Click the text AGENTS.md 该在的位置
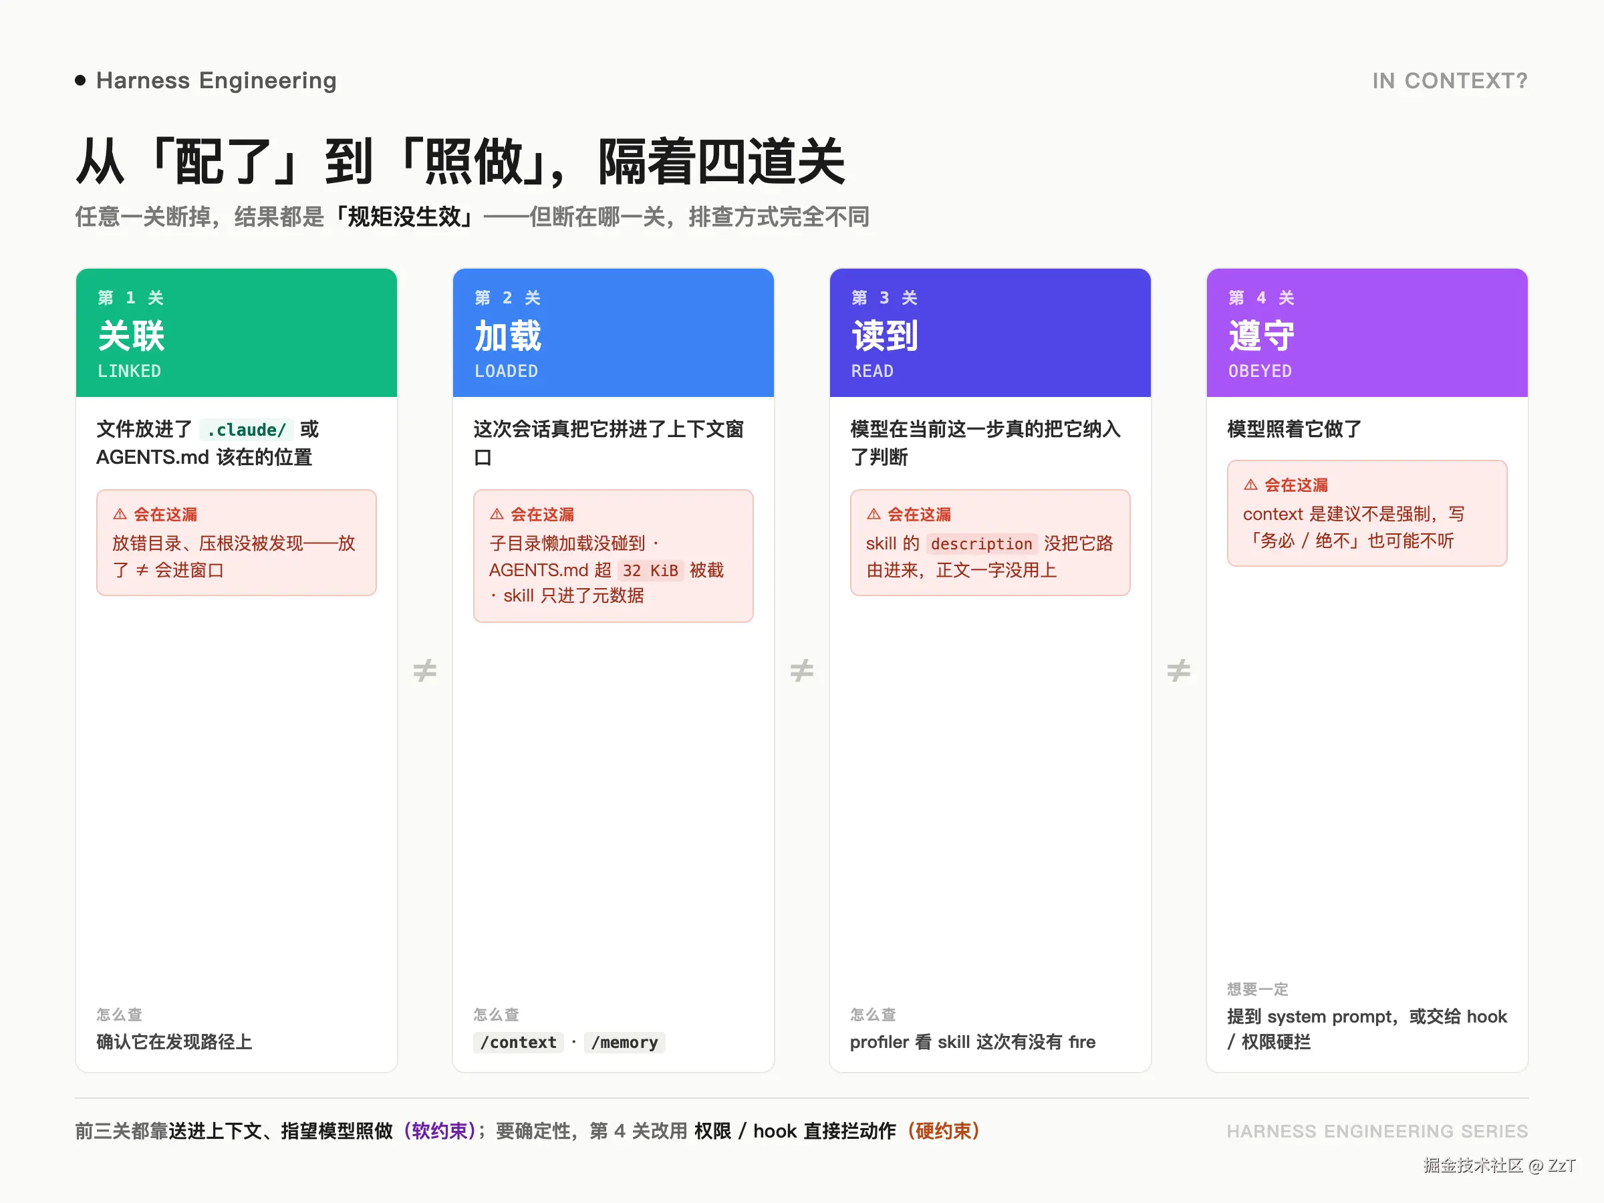This screenshot has width=1604, height=1203. 205,457
